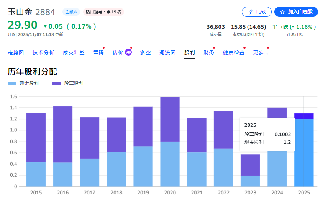This screenshot has height=197, width=323.
Task: Switch to the 多空 tab
Action: click(145, 53)
